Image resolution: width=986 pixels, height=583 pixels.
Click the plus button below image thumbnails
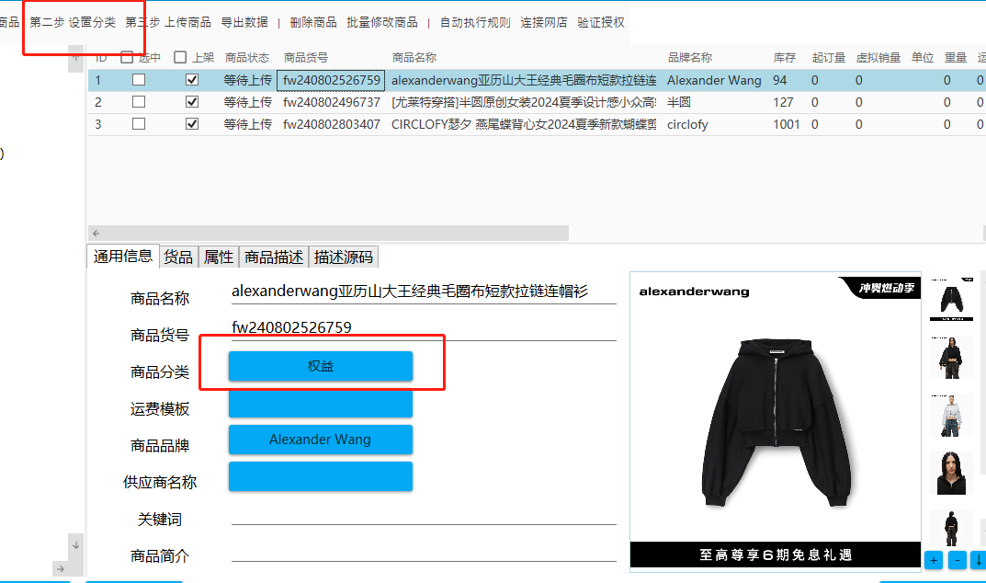[934, 559]
